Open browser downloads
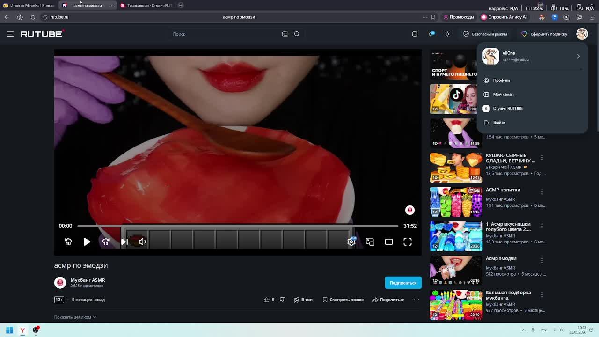Viewport: 599px width, 337px height. 592,17
